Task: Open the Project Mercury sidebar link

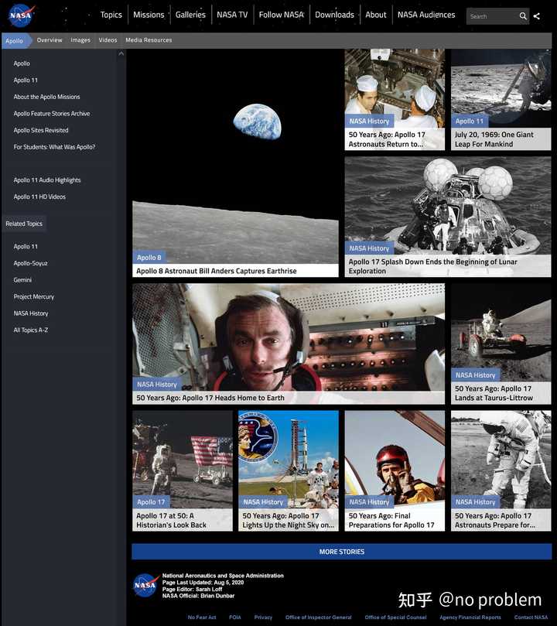Action: click(x=34, y=296)
